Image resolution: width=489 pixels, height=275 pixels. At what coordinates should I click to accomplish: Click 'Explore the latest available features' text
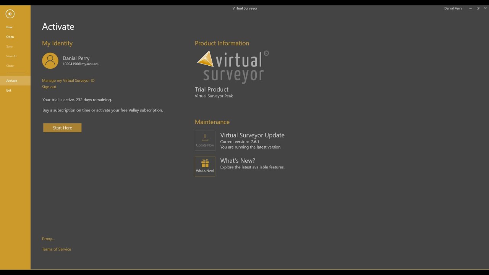(252, 167)
